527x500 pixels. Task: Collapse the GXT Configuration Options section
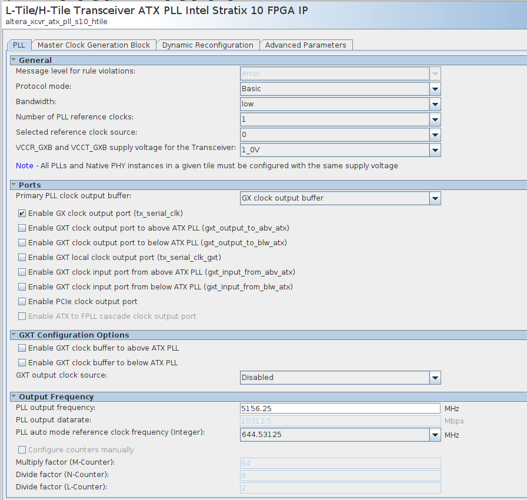pos(14,335)
